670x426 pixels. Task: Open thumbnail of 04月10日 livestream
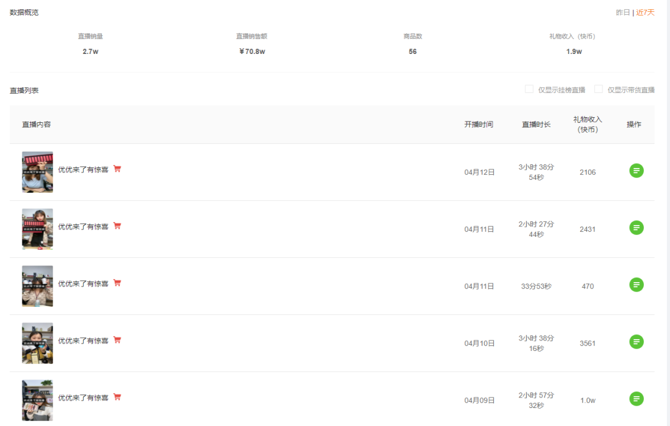tap(38, 343)
